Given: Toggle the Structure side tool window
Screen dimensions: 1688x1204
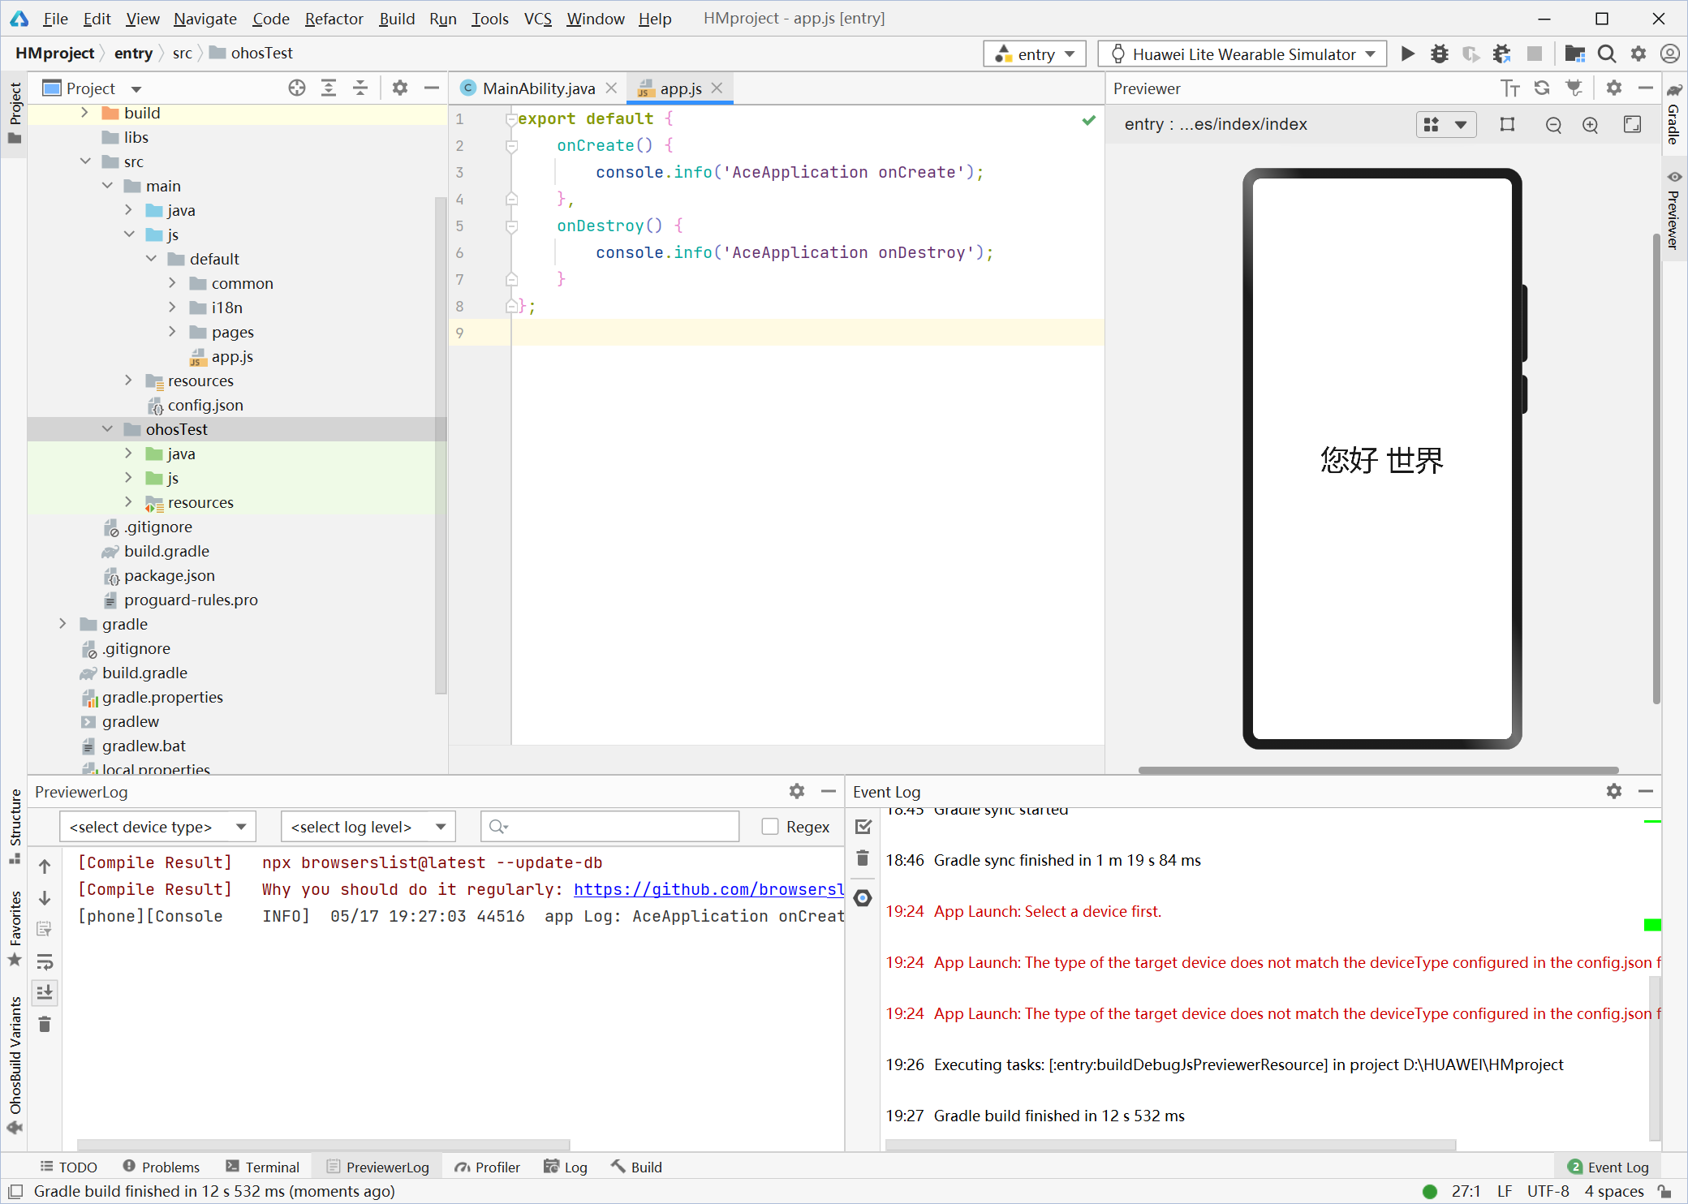Looking at the screenshot, I should (x=15, y=825).
